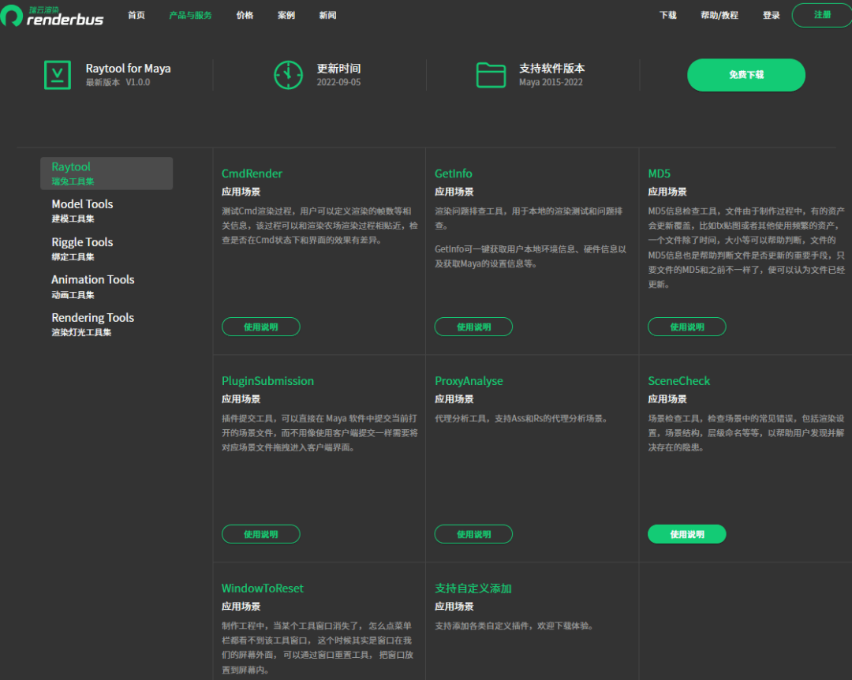Click the Renderbus logo

[x=52, y=15]
